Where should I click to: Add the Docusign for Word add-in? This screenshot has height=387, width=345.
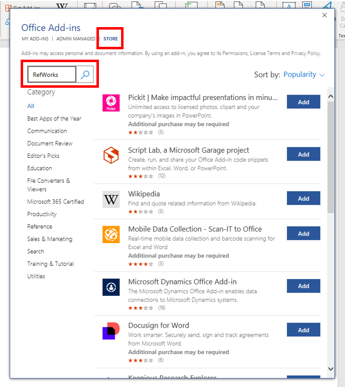pyautogui.click(x=303, y=330)
